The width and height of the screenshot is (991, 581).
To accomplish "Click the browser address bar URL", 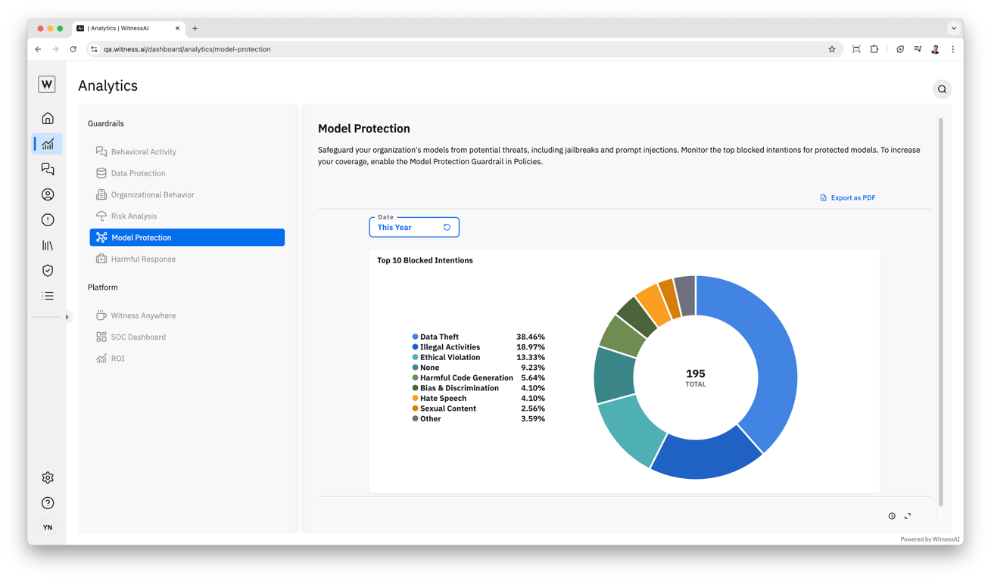I will pyautogui.click(x=187, y=49).
